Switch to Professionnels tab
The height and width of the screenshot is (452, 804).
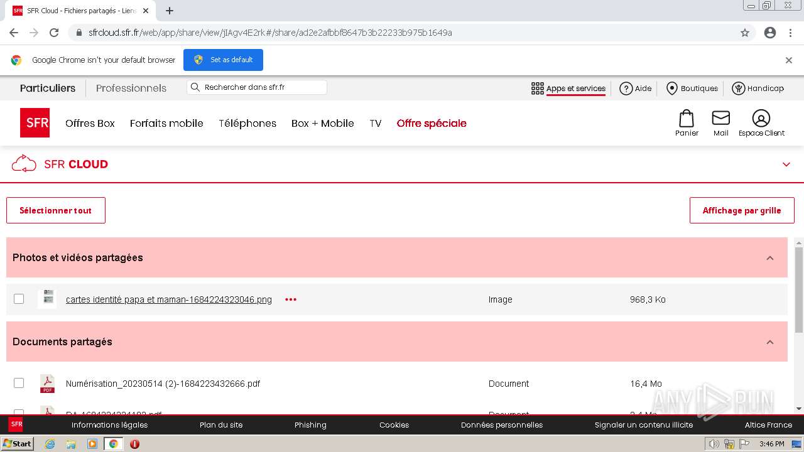(131, 89)
